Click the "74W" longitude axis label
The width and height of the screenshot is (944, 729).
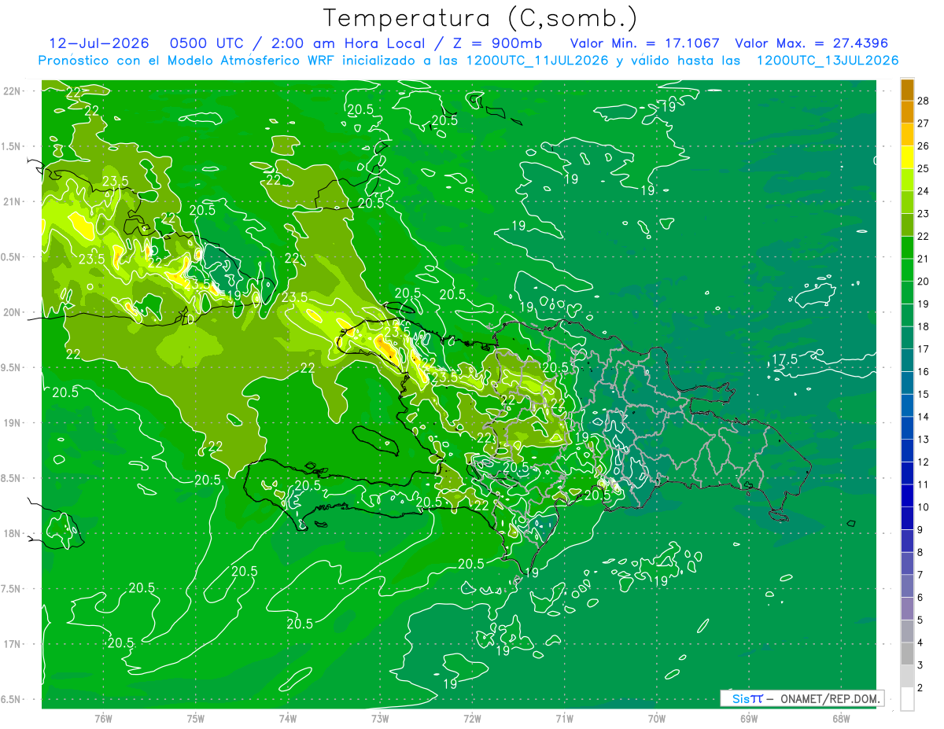coord(288,719)
